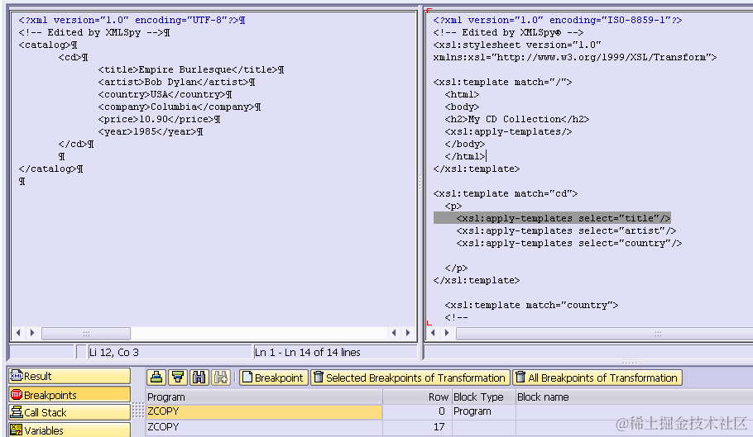Click the Sort ascending toolbar icon
This screenshot has height=437, width=753.
pos(156,378)
